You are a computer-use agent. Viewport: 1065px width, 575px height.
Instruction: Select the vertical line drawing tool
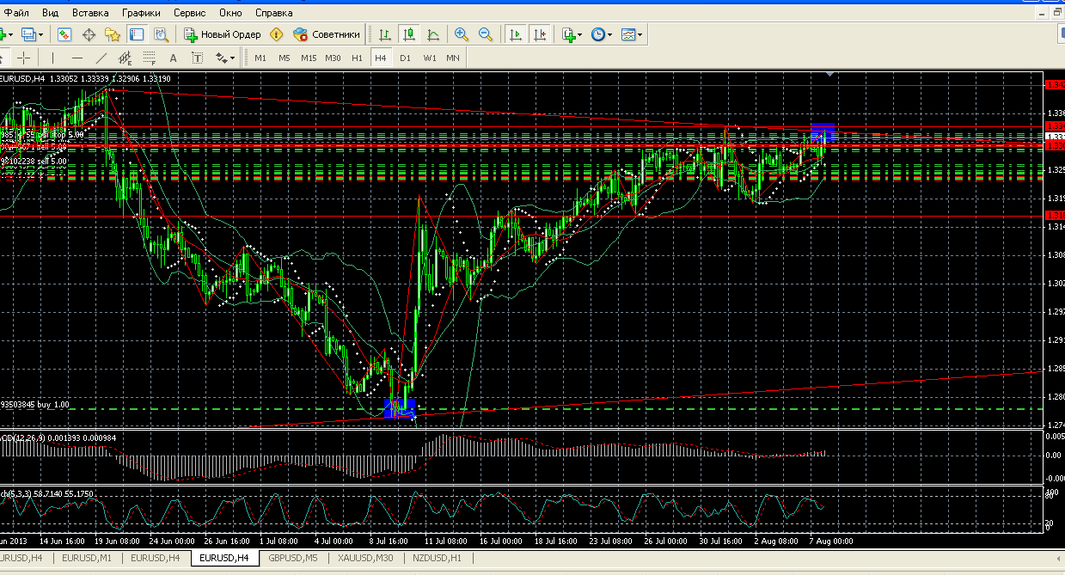pyautogui.click(x=53, y=58)
